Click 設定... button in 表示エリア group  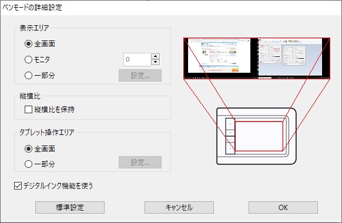(140, 75)
